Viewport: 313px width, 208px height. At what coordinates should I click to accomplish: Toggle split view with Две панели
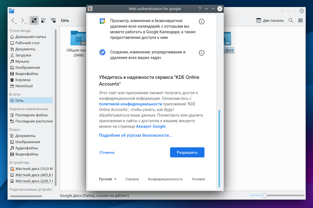pyautogui.click(x=270, y=20)
